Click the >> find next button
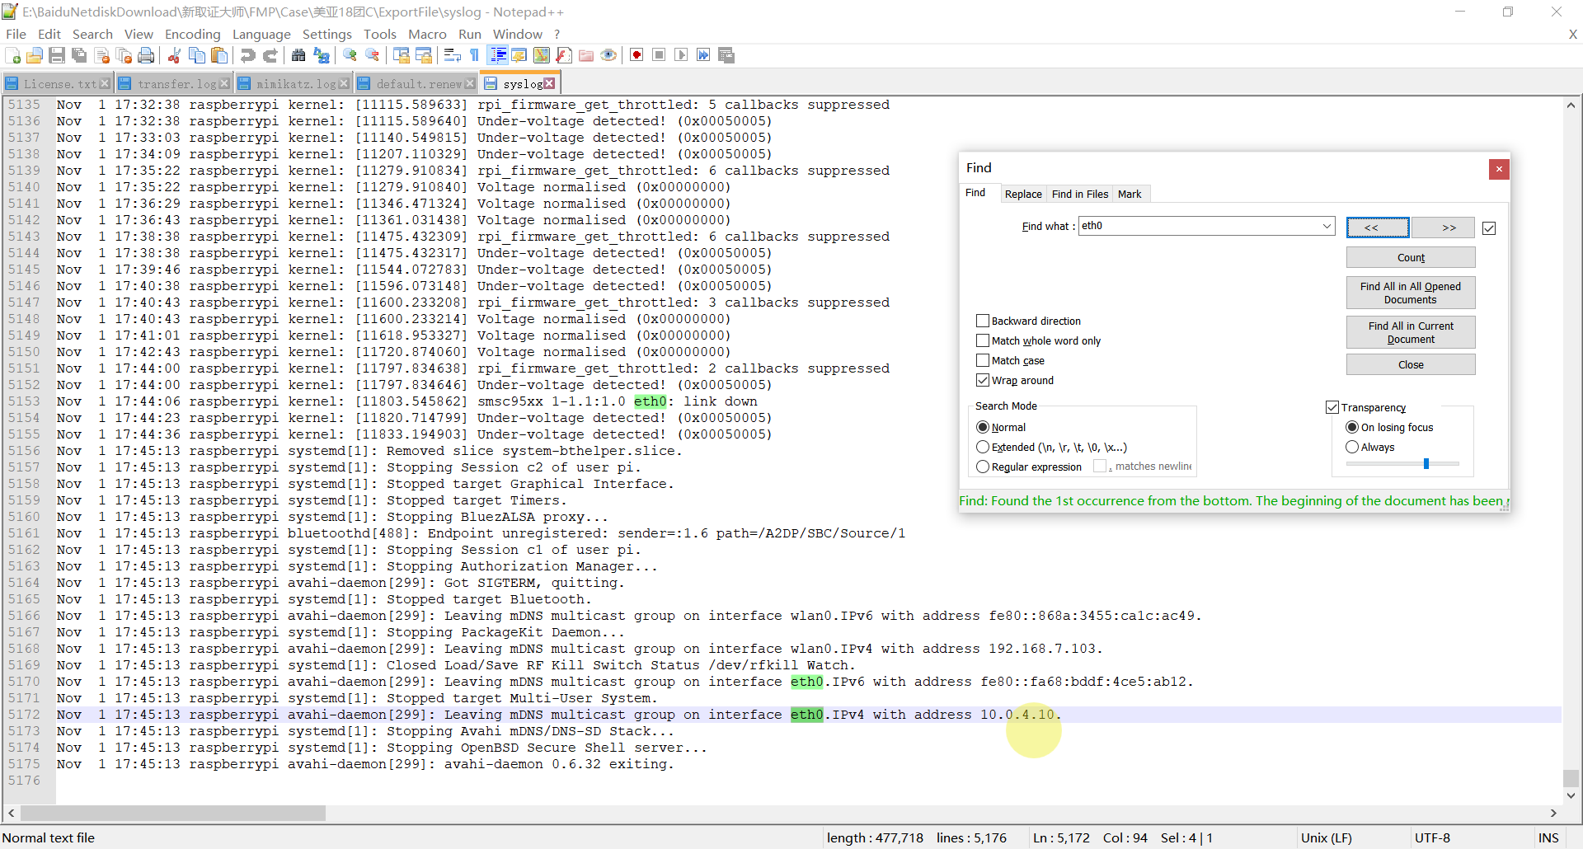 tap(1444, 227)
